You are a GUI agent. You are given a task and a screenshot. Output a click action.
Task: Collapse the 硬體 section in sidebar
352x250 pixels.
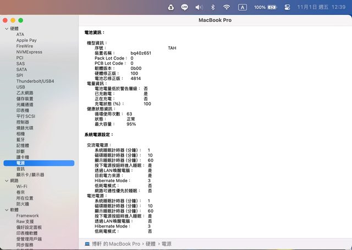[6, 28]
